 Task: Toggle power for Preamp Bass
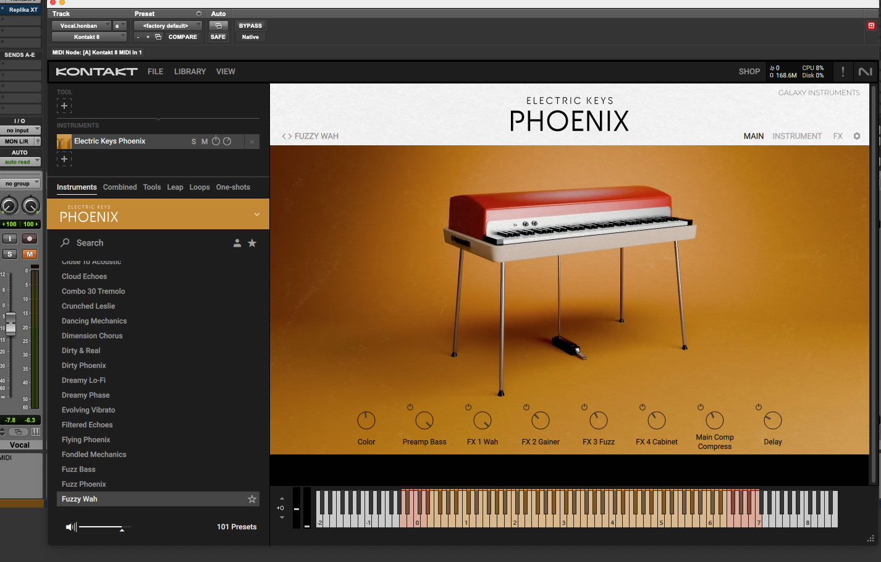(x=410, y=407)
